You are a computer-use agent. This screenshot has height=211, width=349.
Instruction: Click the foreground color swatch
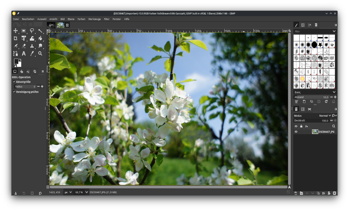[16, 61]
